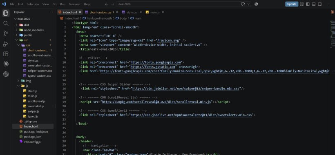Viewport: 335px width, 155px height.
Task: Toggle the secondary side bar
Action: [x=320, y=4]
